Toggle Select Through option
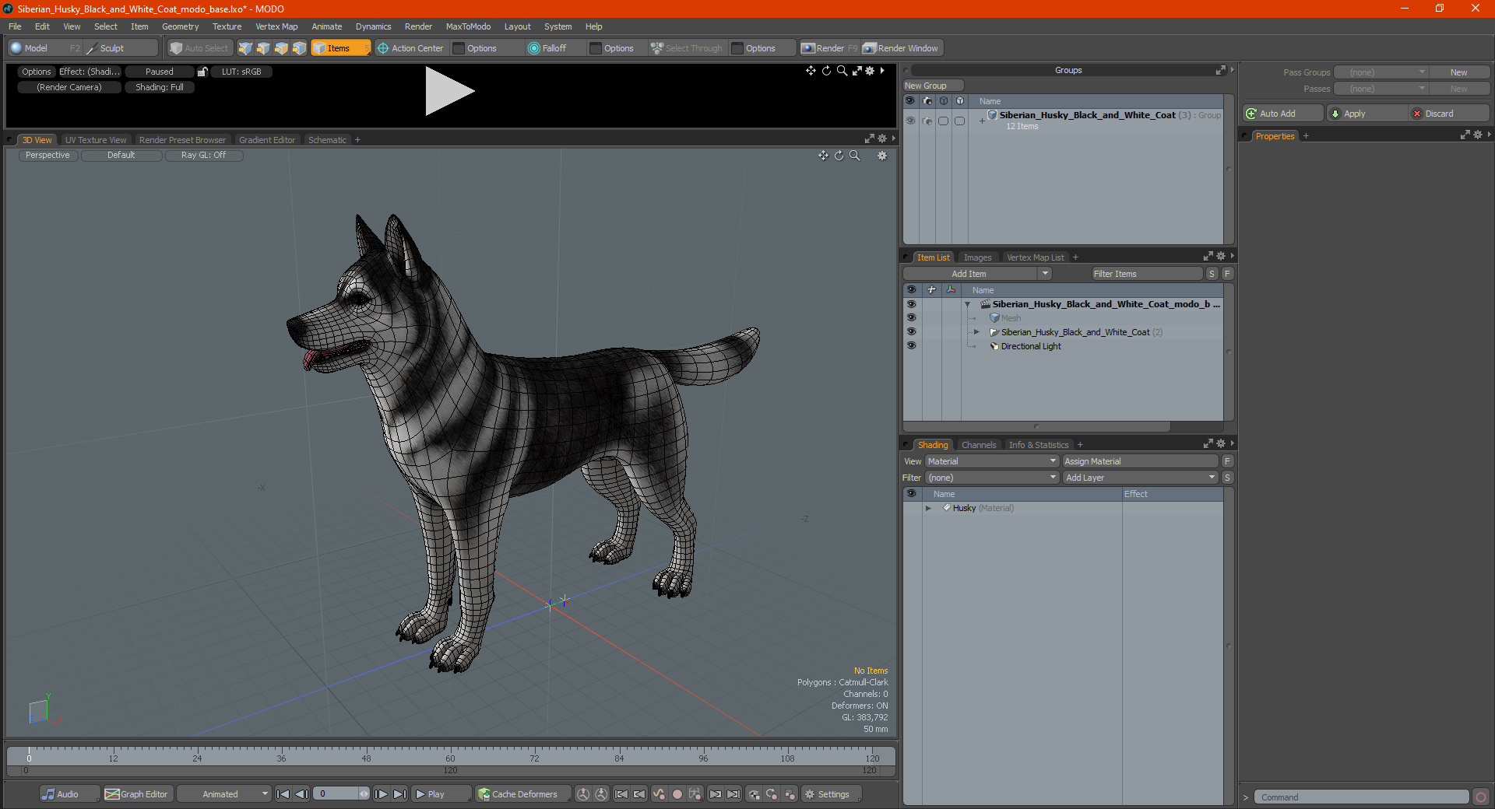Viewport: 1495px width, 809px height. [x=687, y=48]
